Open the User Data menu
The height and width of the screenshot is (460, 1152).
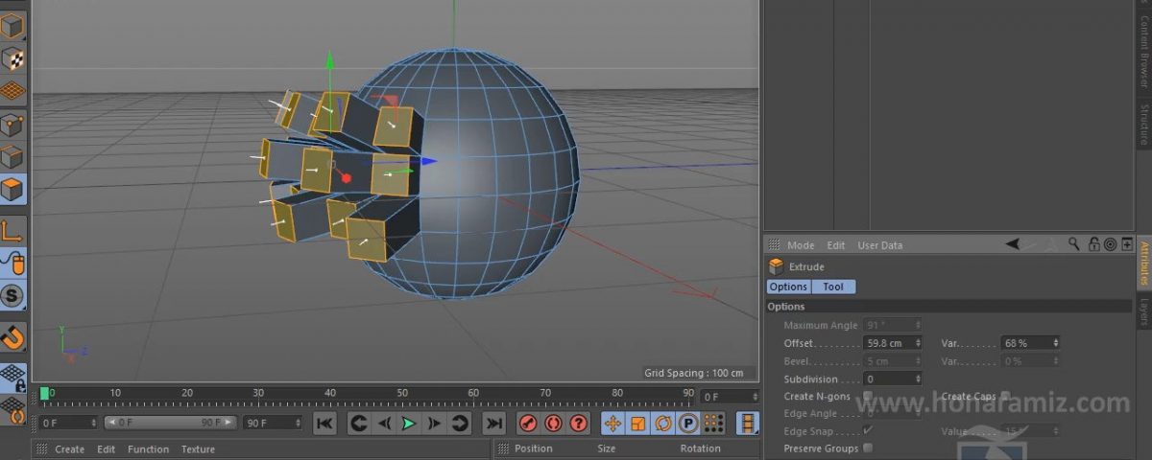pyautogui.click(x=879, y=244)
